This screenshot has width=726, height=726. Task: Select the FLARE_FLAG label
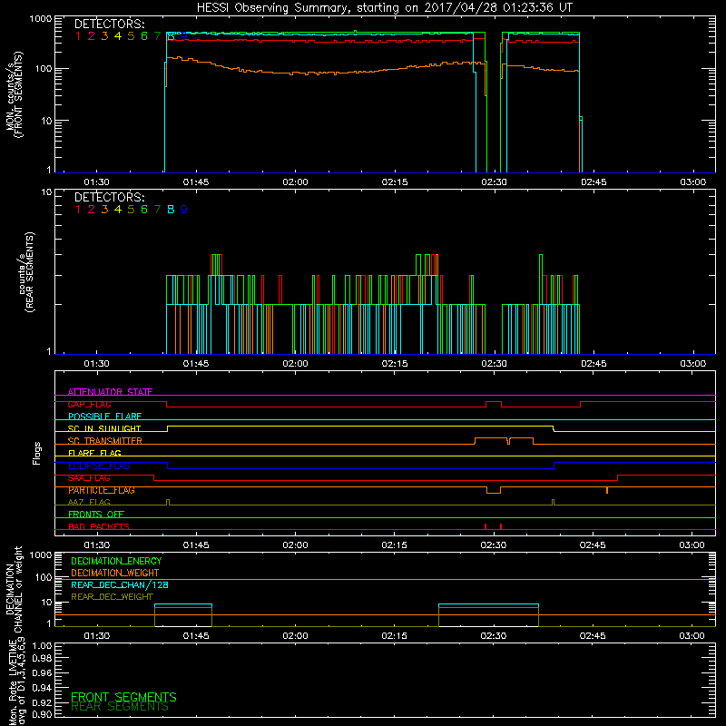click(94, 453)
